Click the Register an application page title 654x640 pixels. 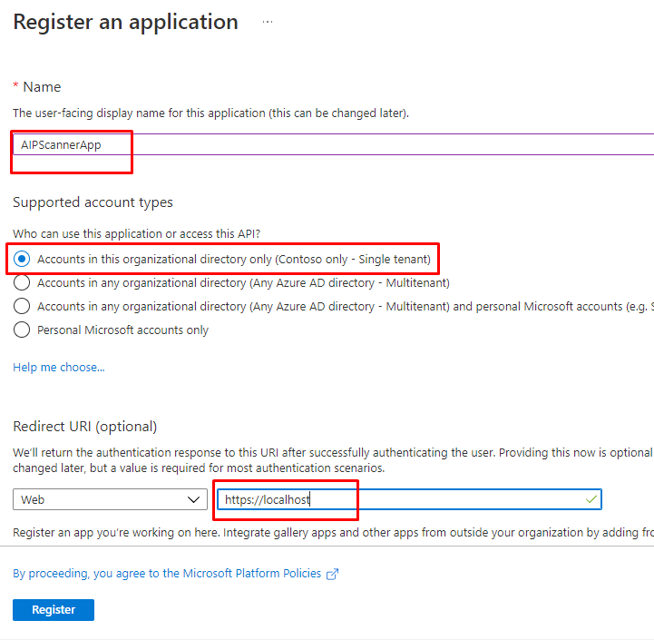[x=126, y=22]
